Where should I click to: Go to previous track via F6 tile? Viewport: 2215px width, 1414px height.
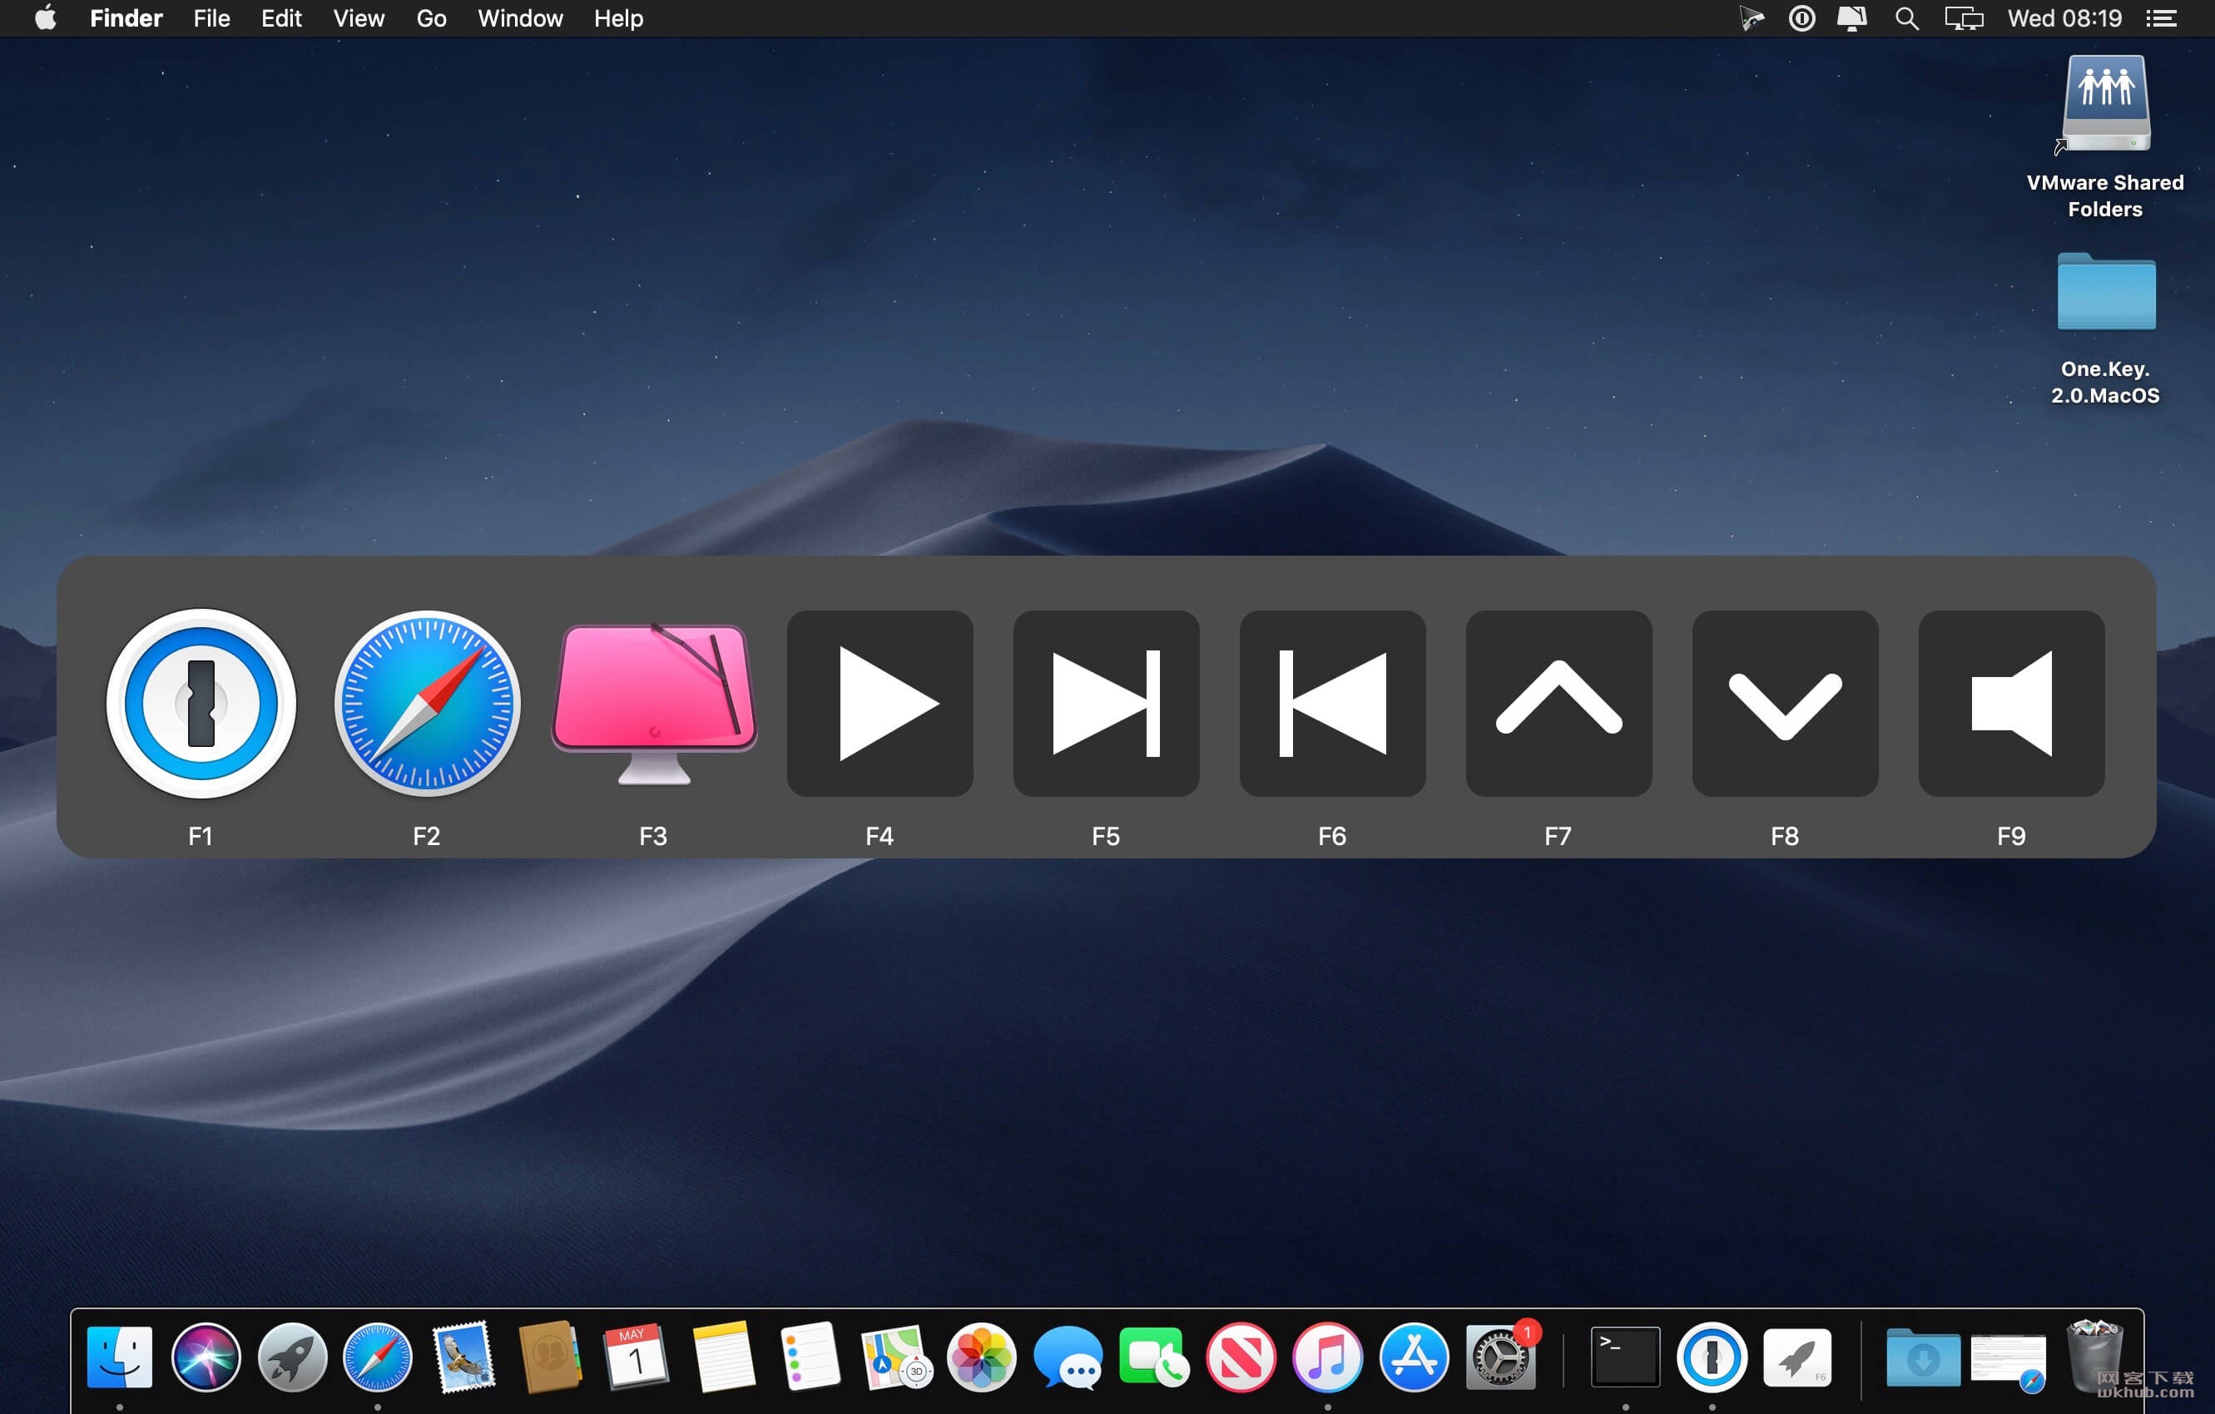click(x=1333, y=704)
